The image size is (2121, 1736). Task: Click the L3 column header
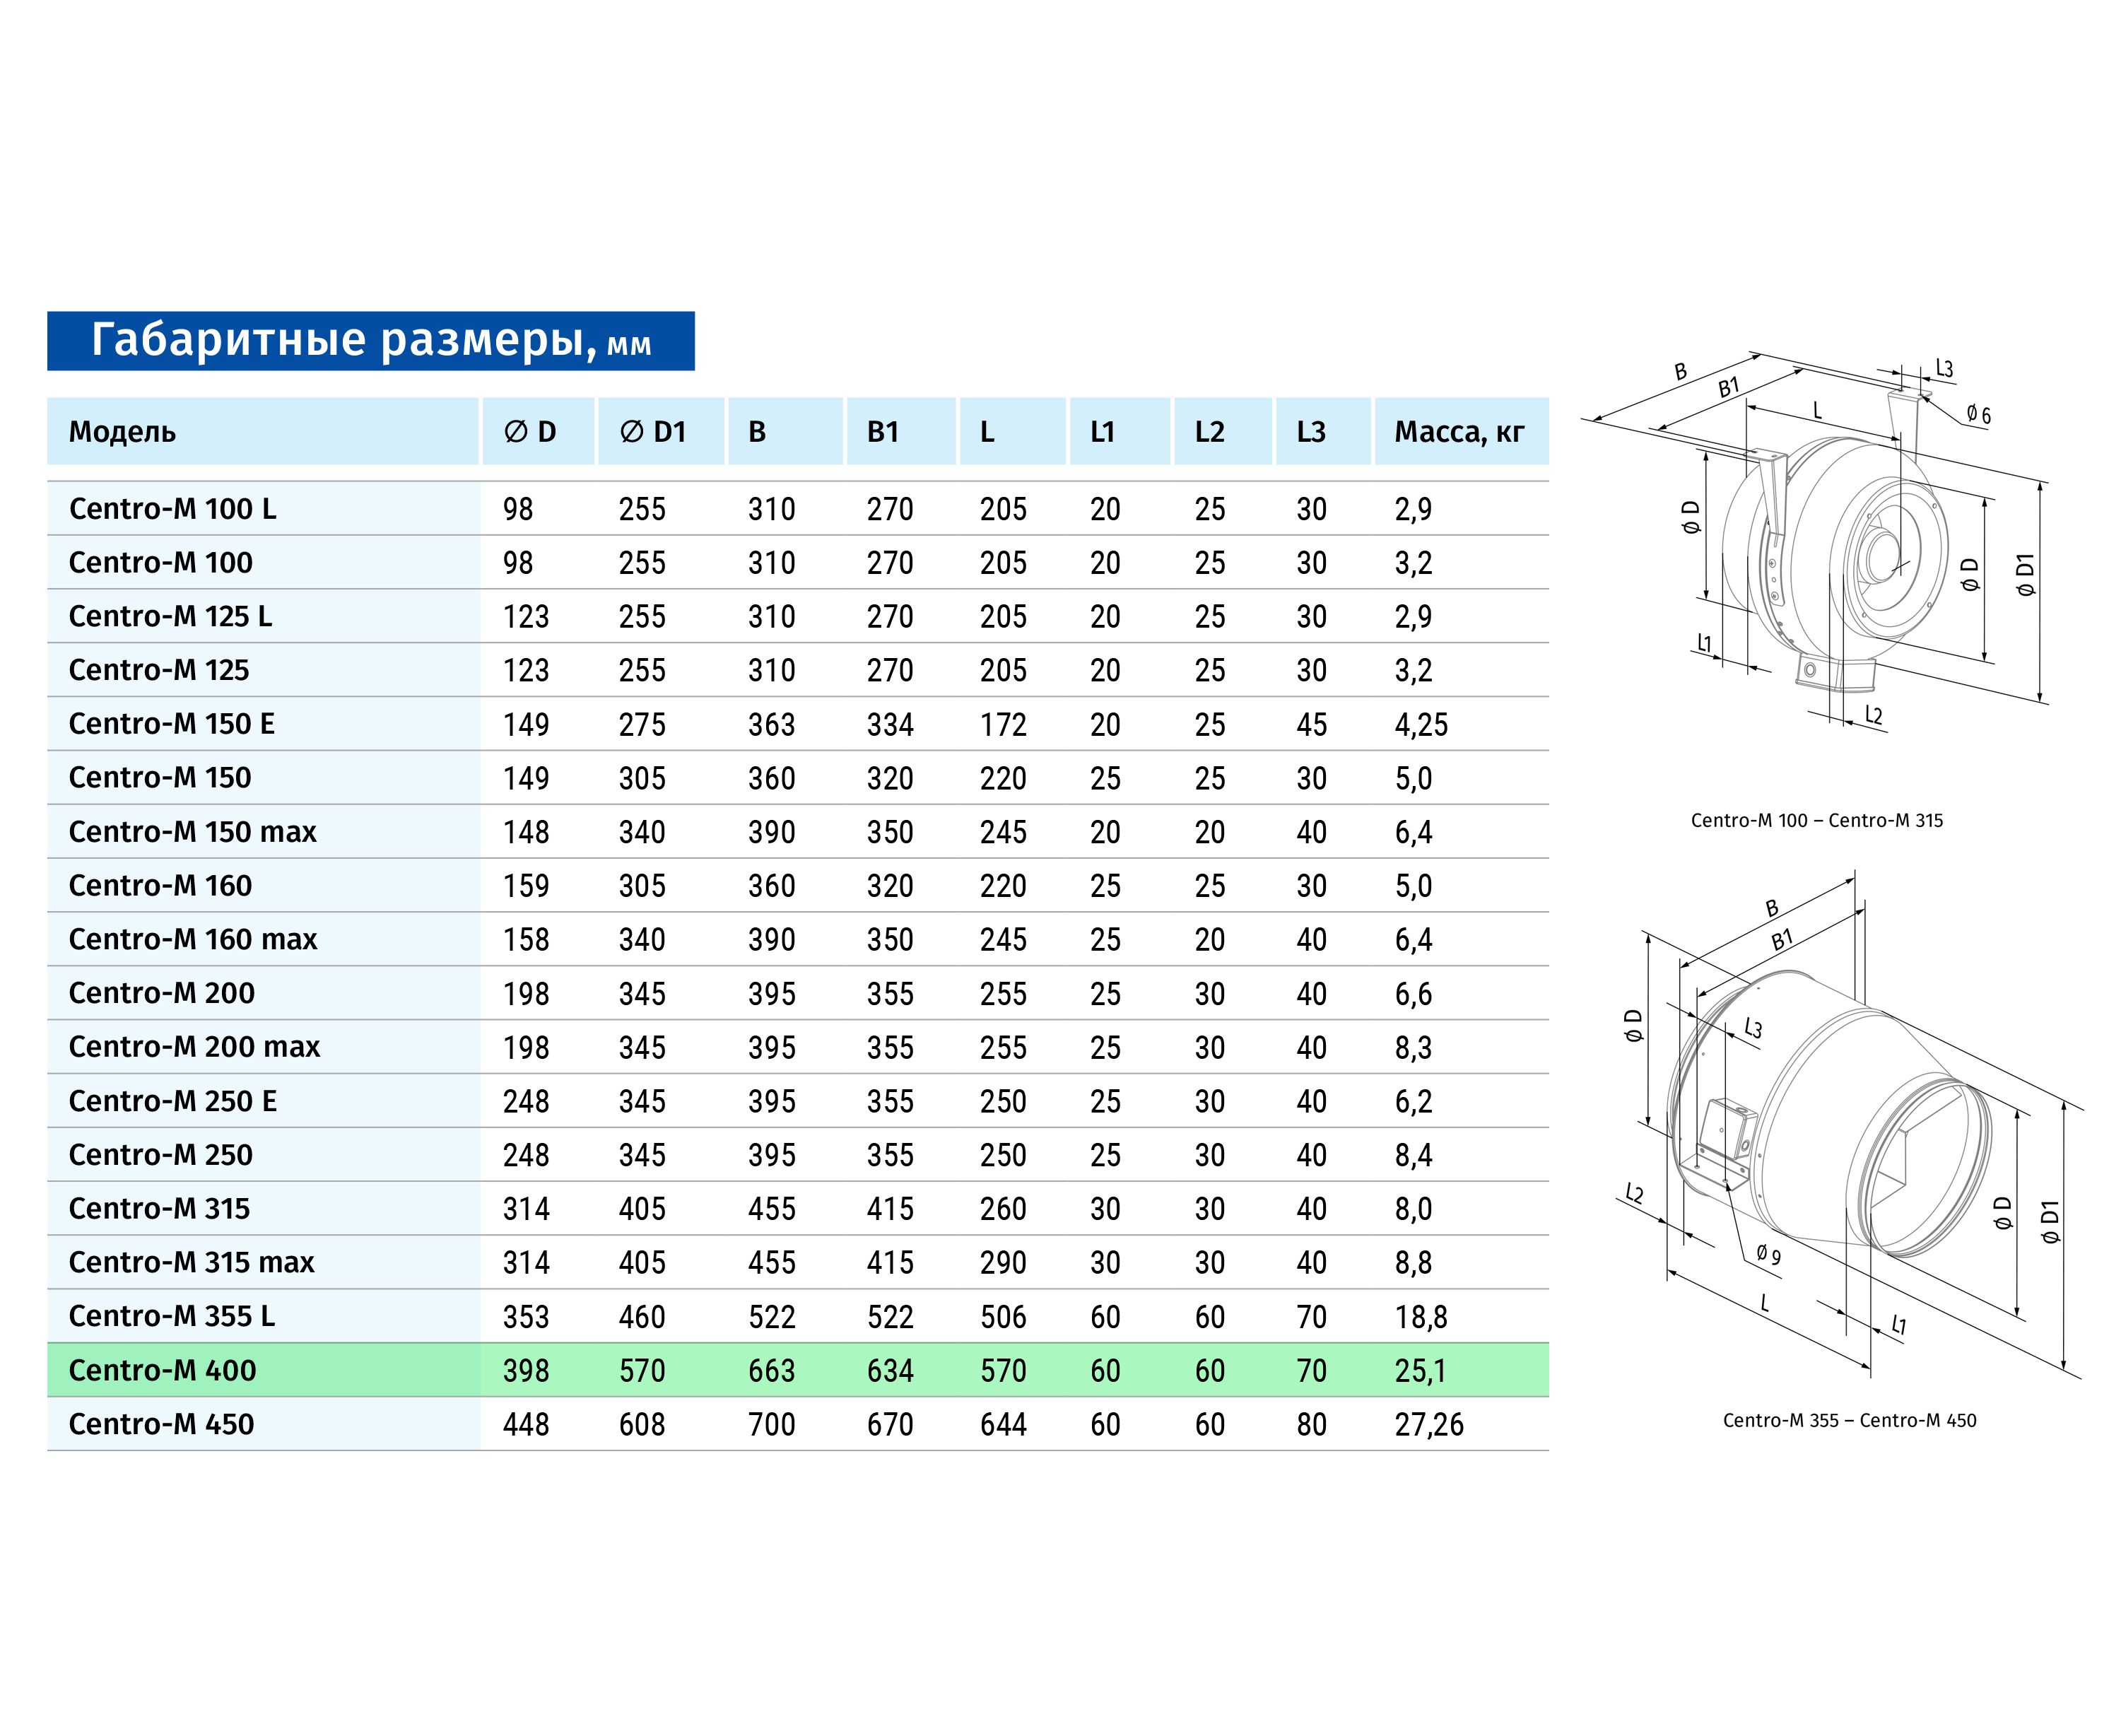[x=1310, y=432]
